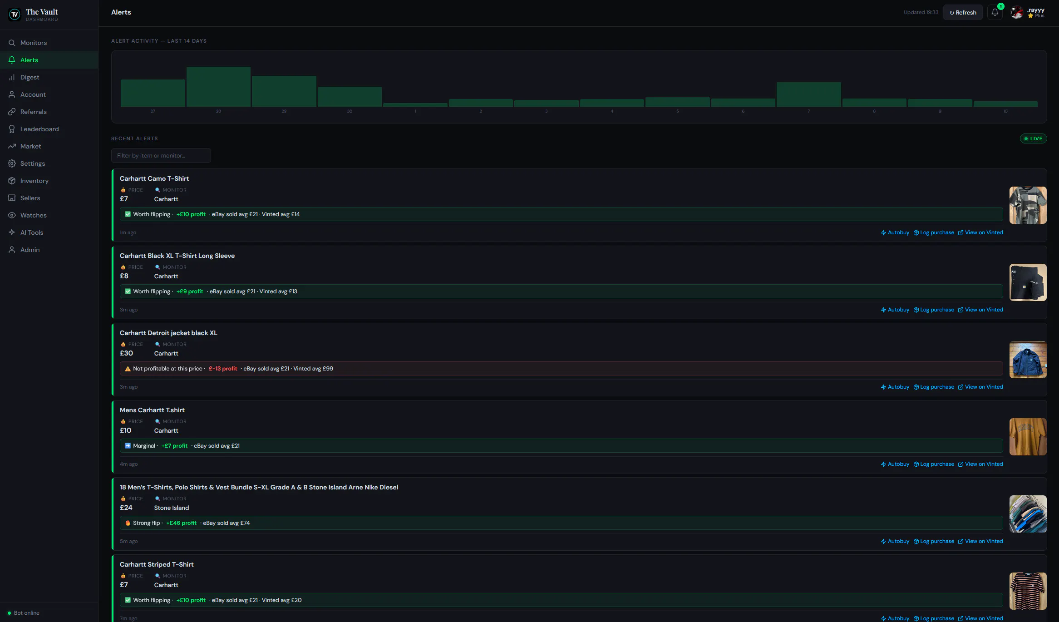The height and width of the screenshot is (622, 1059).
Task: Click the 'Marginal' verdict label
Action: coord(144,446)
